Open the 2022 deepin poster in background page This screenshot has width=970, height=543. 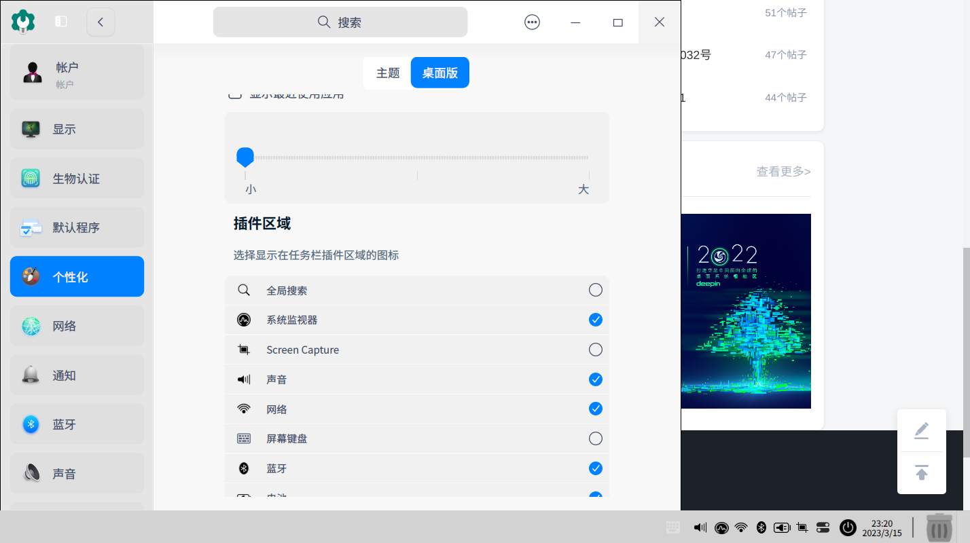(x=746, y=311)
